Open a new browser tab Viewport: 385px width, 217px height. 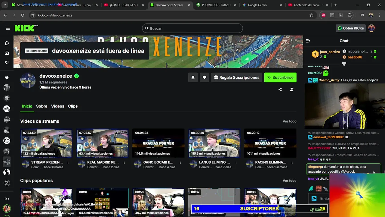click(x=336, y=5)
